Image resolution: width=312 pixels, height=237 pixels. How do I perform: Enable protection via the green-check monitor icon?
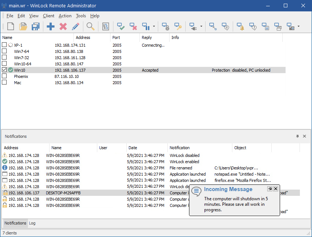[x=121, y=26]
